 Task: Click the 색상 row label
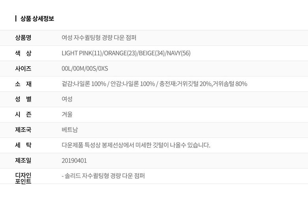[x=23, y=53]
